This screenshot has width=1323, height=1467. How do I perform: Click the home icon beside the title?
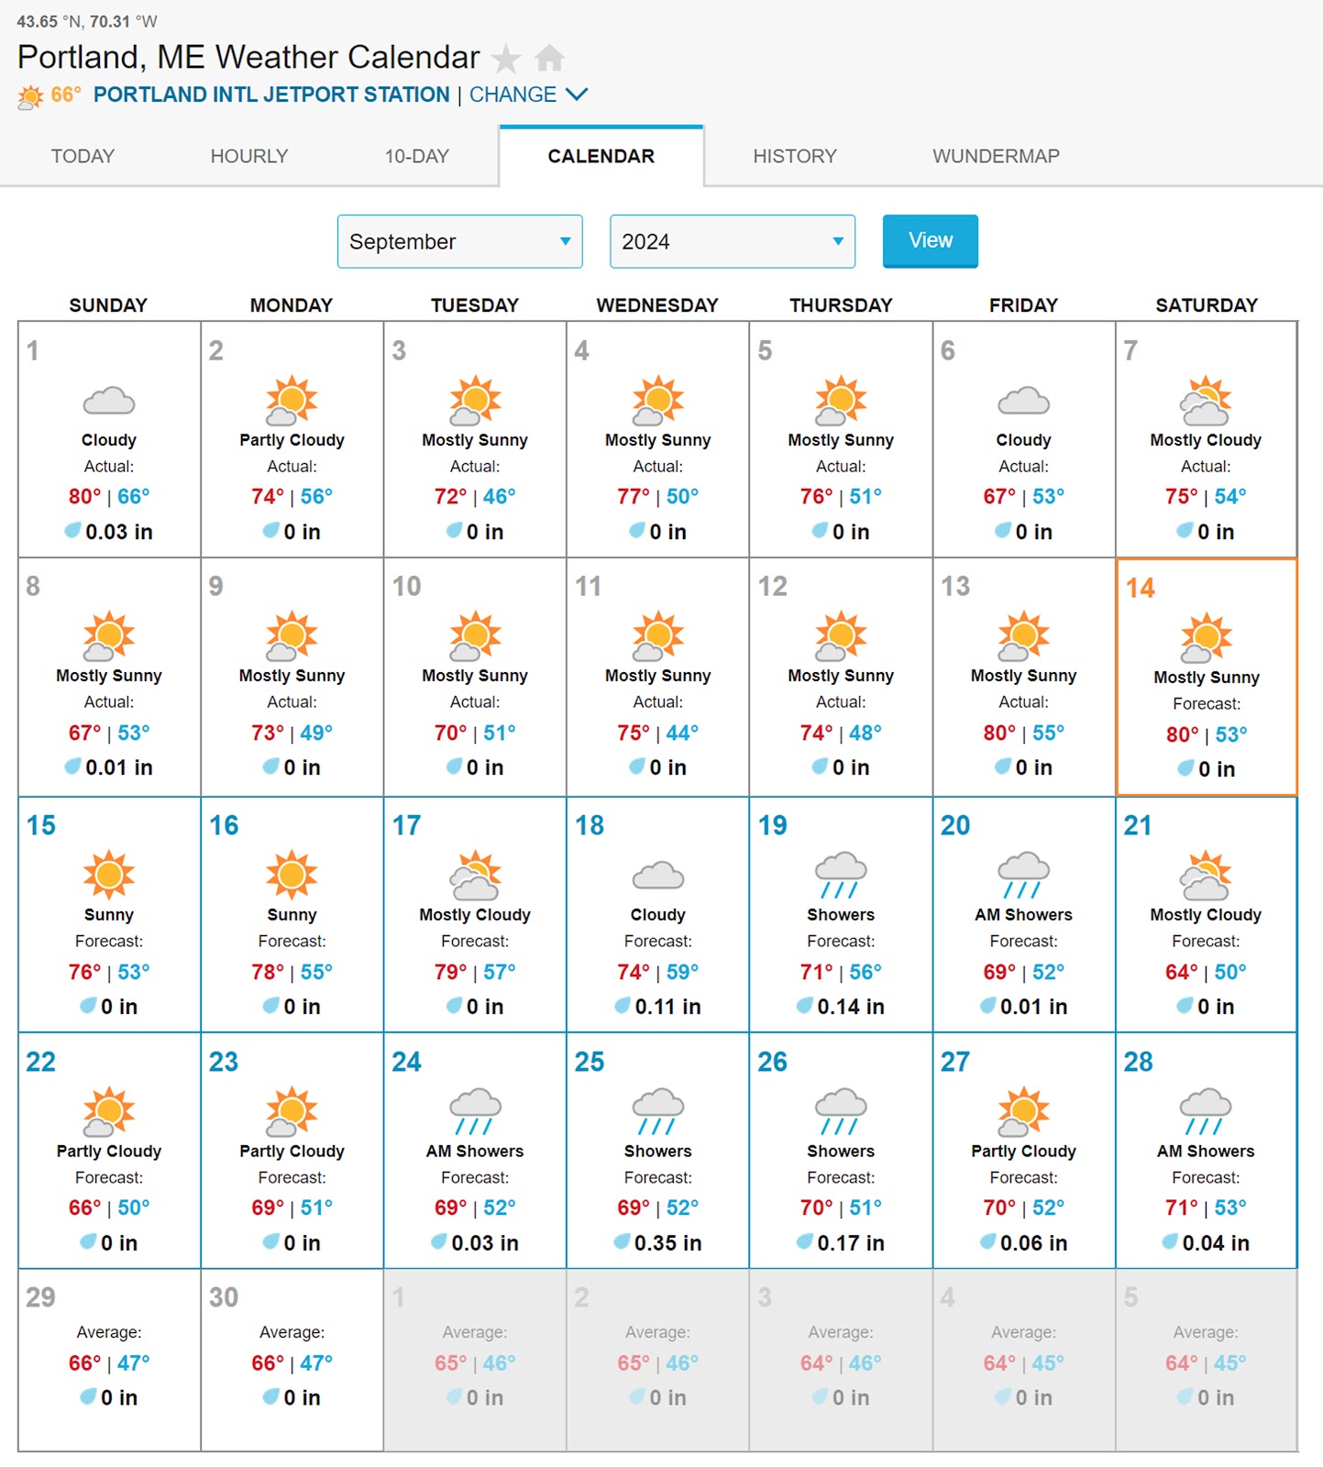tap(549, 58)
